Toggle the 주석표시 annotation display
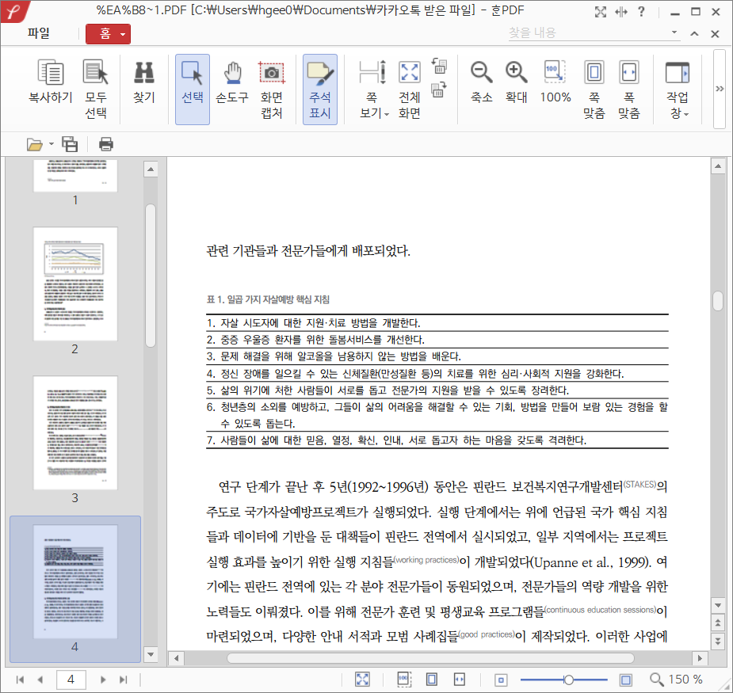 [x=320, y=89]
